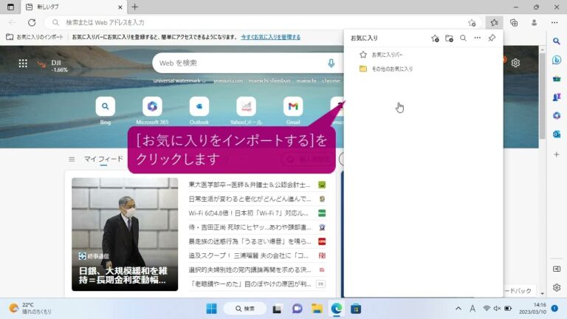Add current page in Favorites panel
The width and height of the screenshot is (567, 319).
435,38
